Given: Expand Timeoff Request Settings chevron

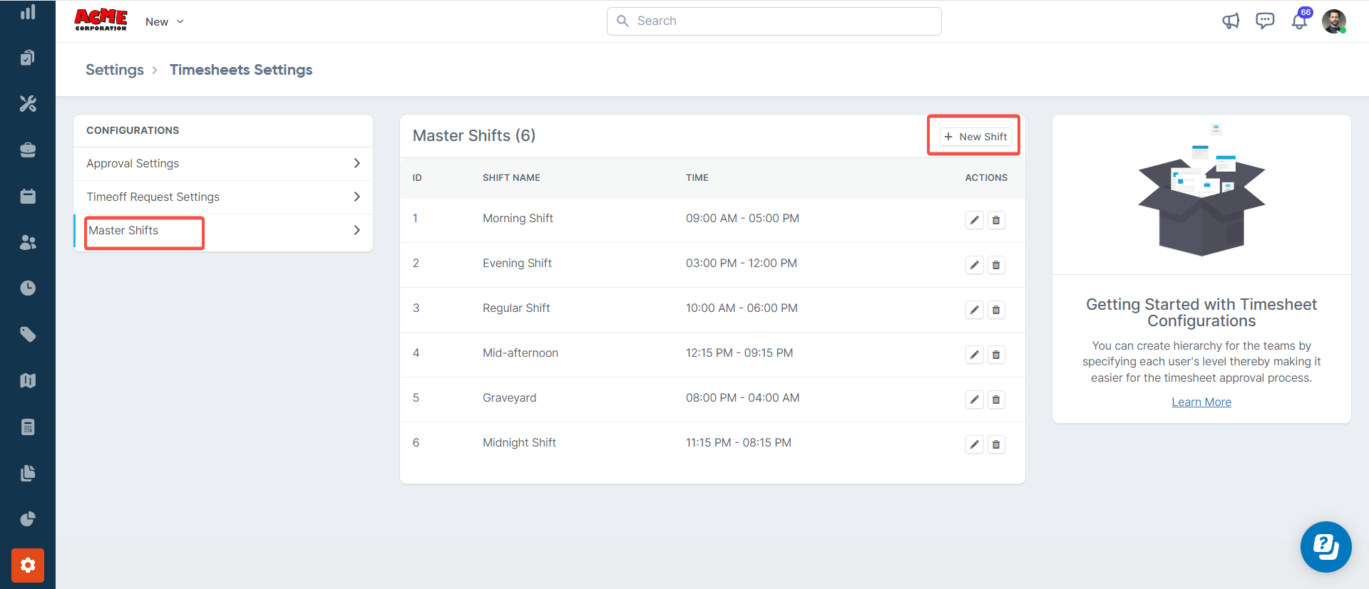Looking at the screenshot, I should 357,197.
